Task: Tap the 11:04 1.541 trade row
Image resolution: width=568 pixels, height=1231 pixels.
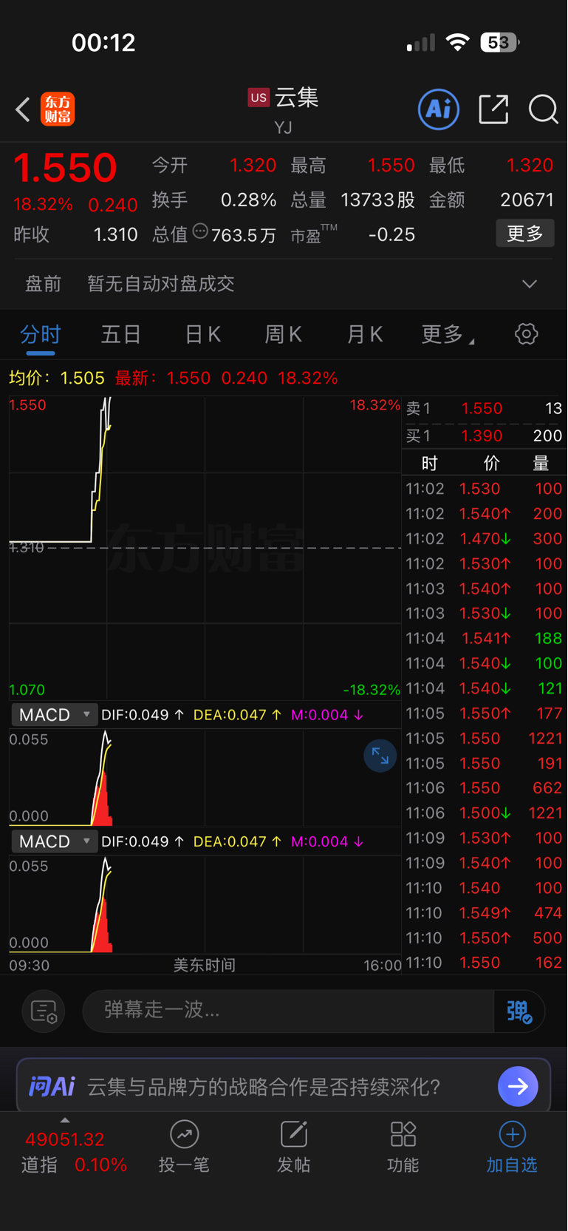Action: [x=484, y=638]
